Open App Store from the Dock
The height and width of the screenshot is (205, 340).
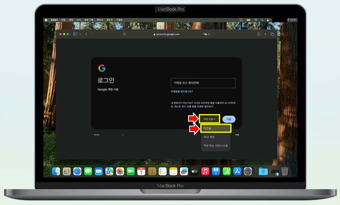click(x=237, y=172)
